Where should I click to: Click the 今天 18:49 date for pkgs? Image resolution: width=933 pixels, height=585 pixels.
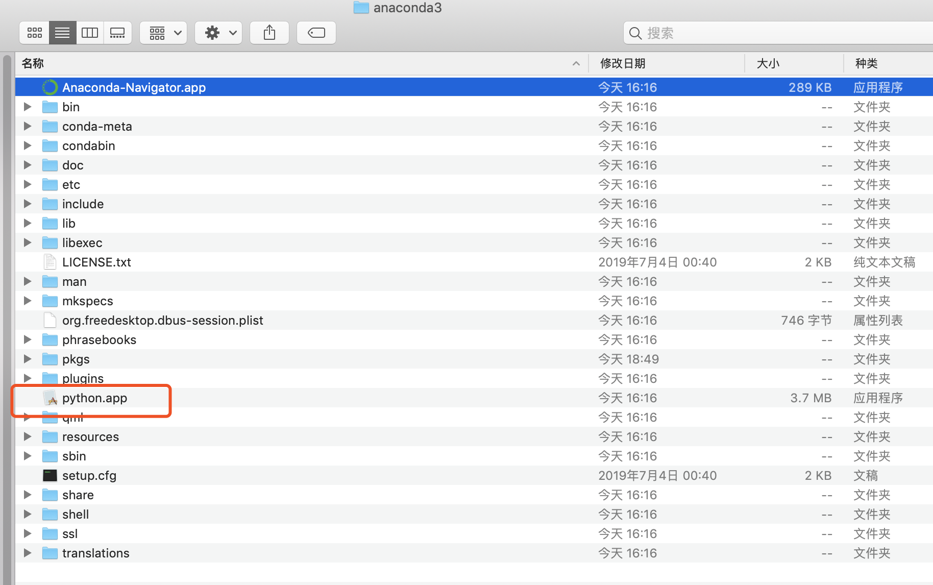[x=629, y=359]
